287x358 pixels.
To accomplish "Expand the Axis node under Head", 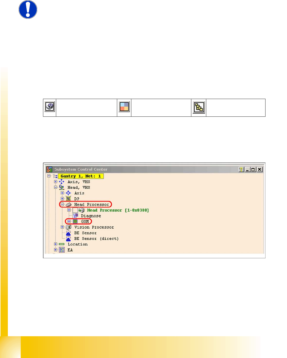I will [x=62, y=193].
